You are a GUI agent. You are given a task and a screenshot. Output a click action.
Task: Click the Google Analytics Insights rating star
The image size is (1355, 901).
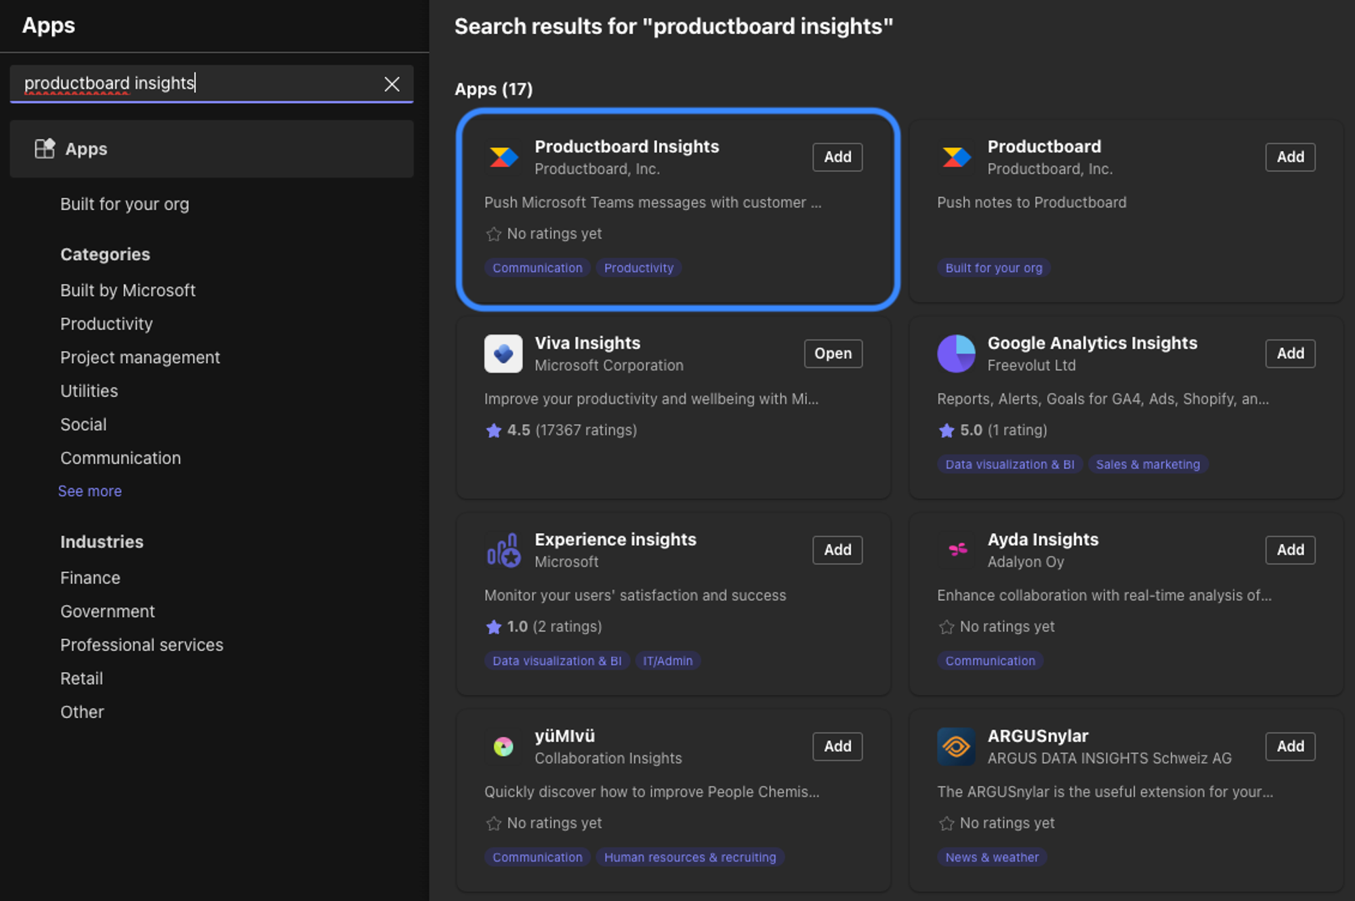946,430
